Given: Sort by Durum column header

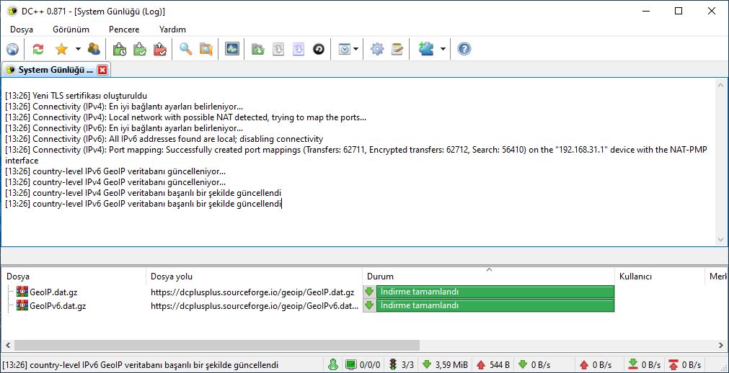Looking at the screenshot, I should (x=488, y=277).
